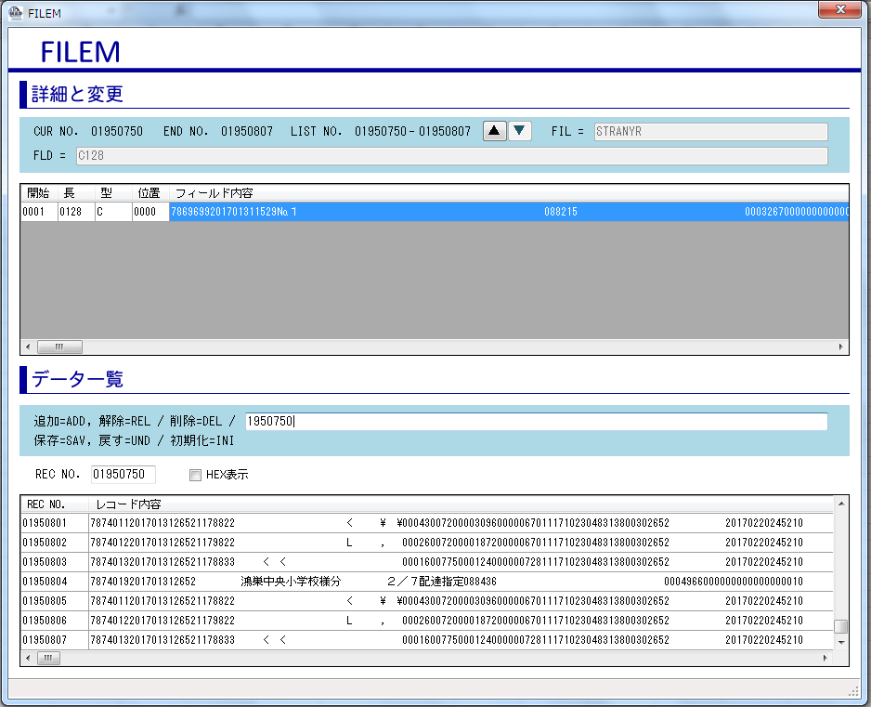
Task: Click the FILEM window title bar icon
Action: click(x=15, y=11)
